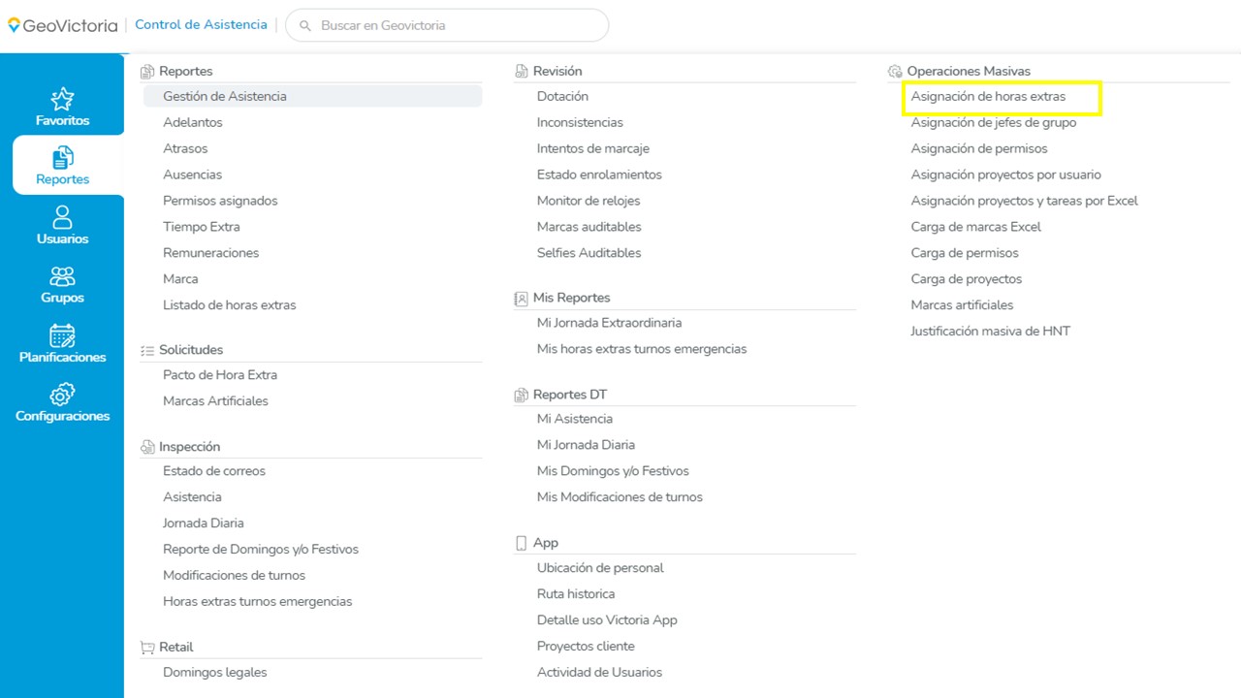This screenshot has width=1241, height=698.
Task: Click the search magnifier icon
Action: [305, 25]
